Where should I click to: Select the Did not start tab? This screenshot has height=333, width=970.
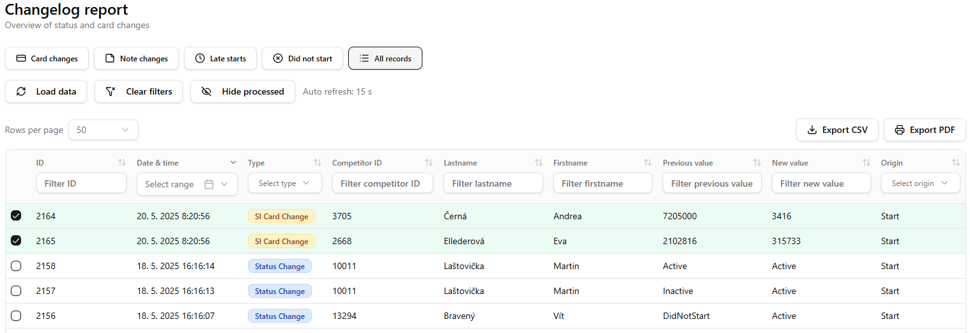(302, 59)
